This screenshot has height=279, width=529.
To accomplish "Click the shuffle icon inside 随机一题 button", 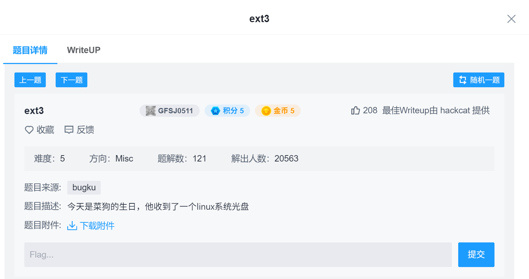I will (462, 80).
